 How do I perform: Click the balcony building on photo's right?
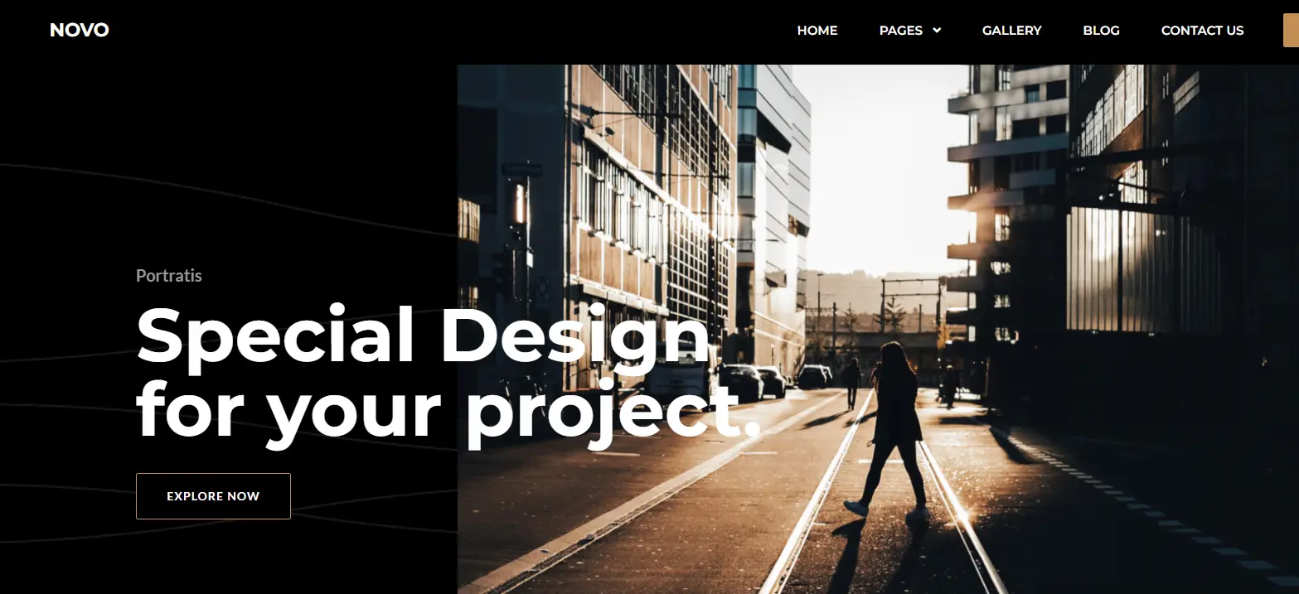tap(1007, 207)
